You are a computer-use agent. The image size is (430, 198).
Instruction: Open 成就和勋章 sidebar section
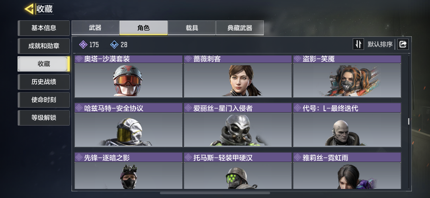pyautogui.click(x=44, y=46)
